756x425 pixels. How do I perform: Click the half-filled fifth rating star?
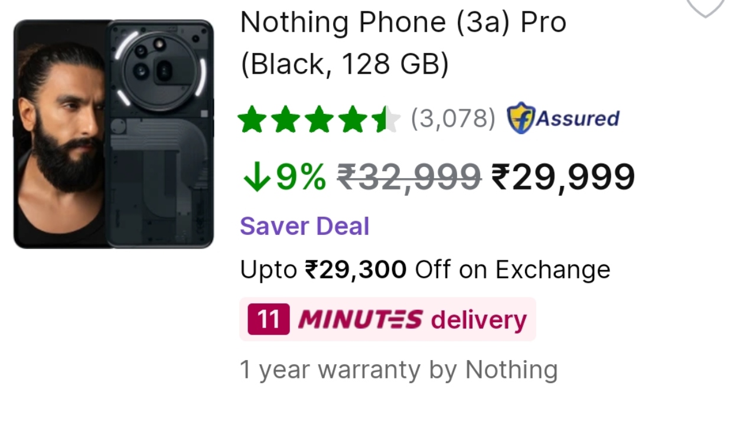pos(386,119)
